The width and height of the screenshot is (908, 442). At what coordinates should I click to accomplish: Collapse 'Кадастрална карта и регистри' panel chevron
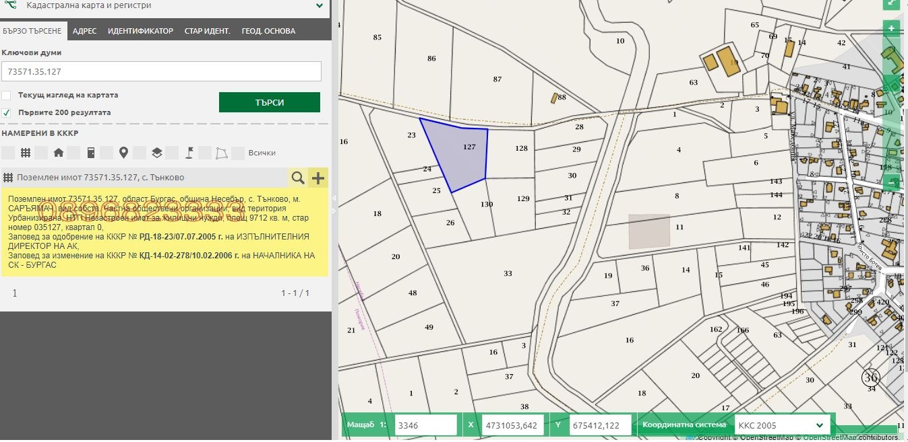pyautogui.click(x=320, y=6)
